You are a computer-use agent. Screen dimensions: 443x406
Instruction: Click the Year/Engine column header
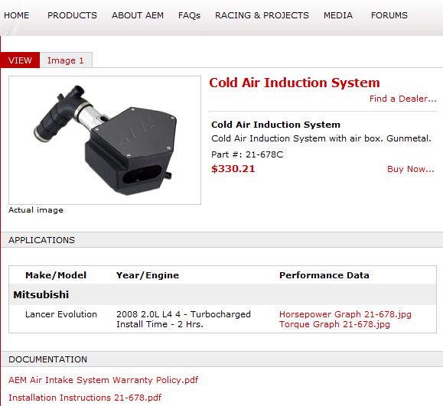148,275
